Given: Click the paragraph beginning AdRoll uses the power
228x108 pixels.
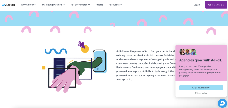Looking at the screenshot, I should pyautogui.click(x=146, y=65).
